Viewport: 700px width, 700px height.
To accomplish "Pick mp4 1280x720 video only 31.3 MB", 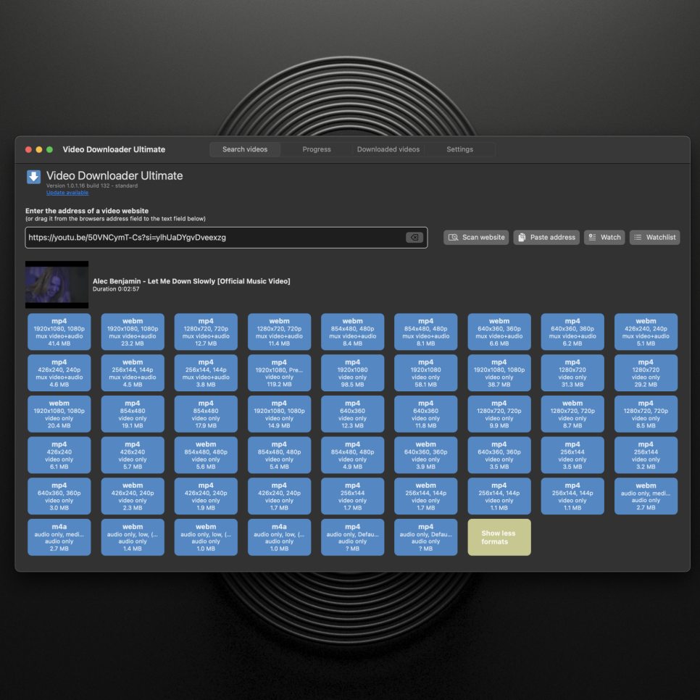I will (572, 372).
